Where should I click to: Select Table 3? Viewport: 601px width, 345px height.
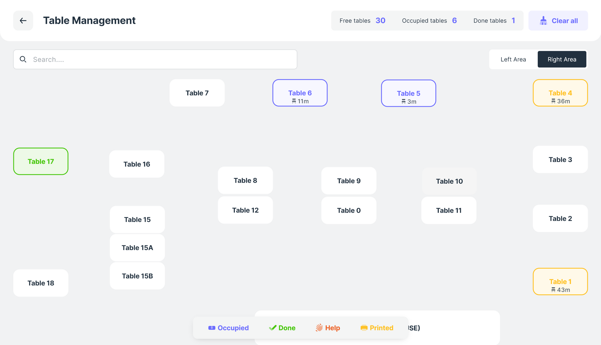pos(560,159)
